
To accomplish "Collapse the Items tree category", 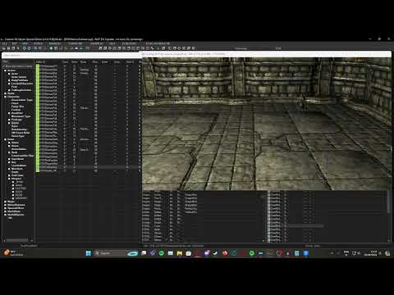I will [x=5, y=139].
